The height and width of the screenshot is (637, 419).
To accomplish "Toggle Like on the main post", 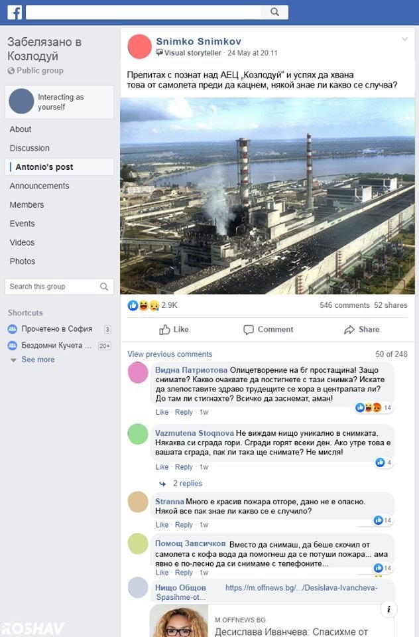I will pyautogui.click(x=174, y=330).
